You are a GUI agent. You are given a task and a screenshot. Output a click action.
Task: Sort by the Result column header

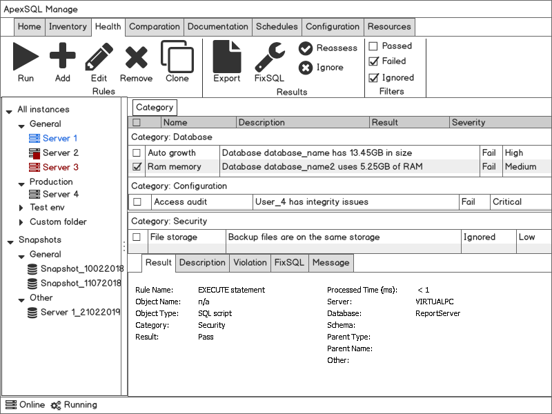pyautogui.click(x=409, y=123)
